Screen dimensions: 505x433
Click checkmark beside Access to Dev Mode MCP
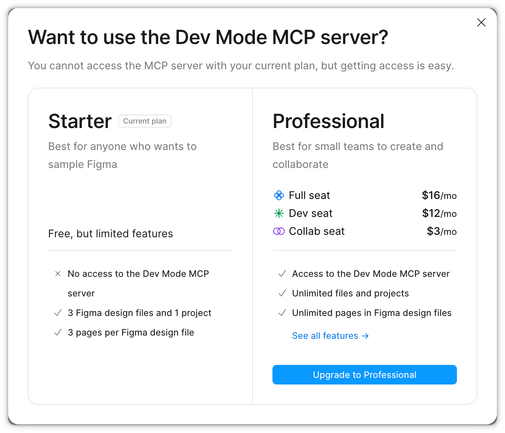tap(282, 274)
